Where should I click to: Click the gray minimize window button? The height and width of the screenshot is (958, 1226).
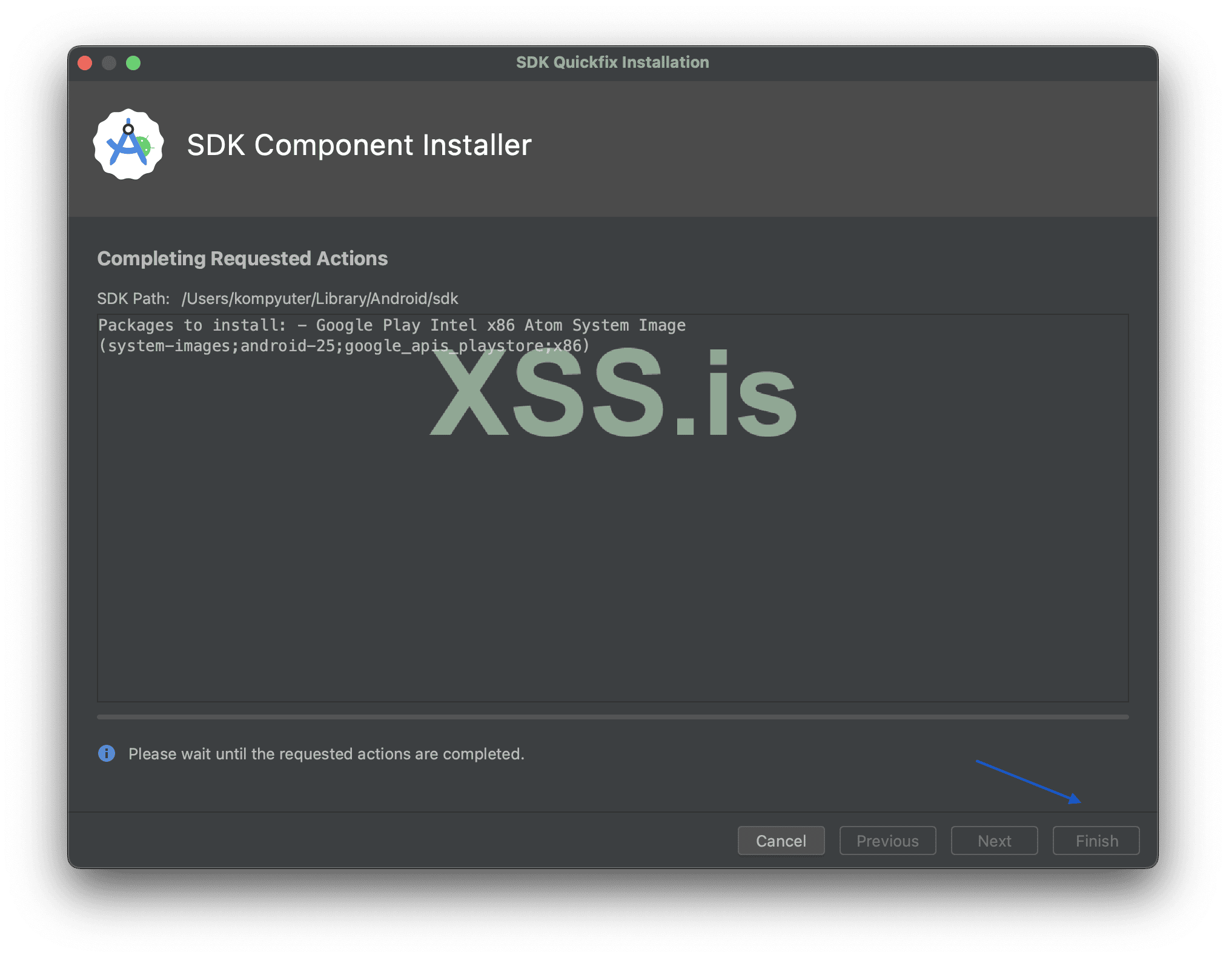(109, 63)
